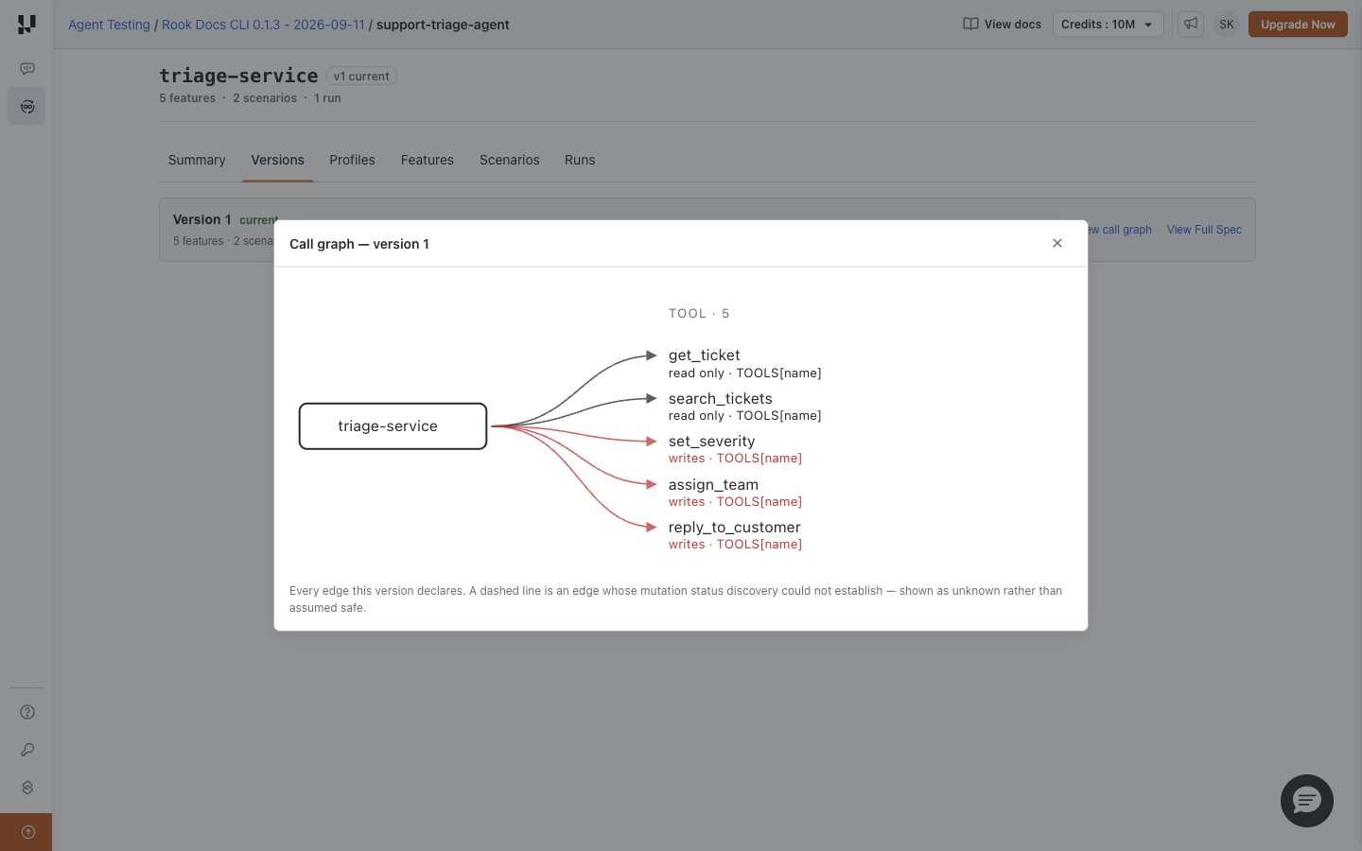
Task: Click the reply_to_customer tool label
Action: click(735, 528)
